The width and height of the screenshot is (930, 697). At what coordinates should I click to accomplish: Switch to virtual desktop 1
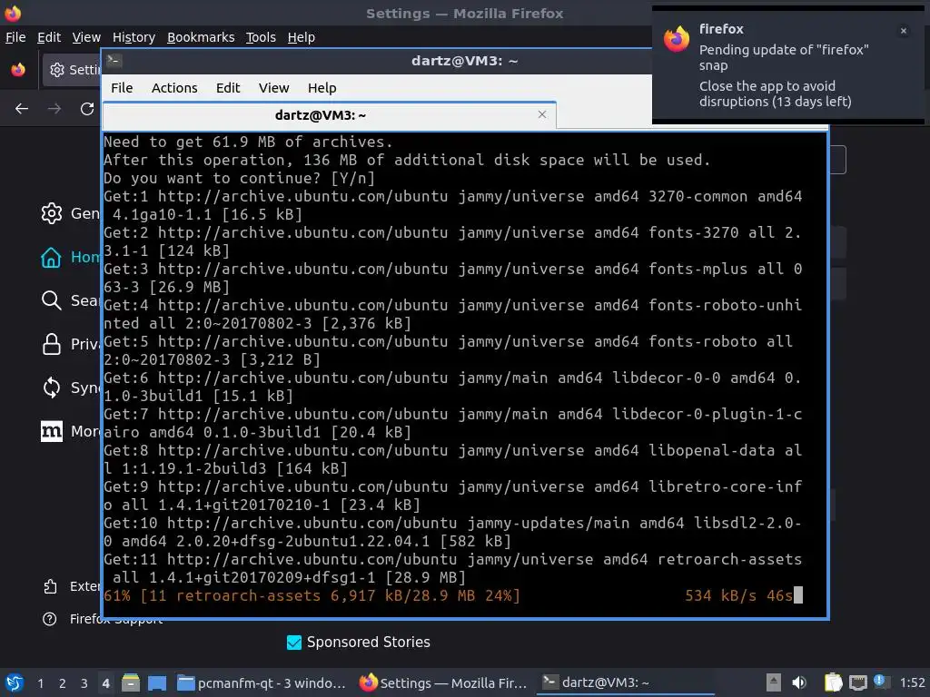(40, 683)
